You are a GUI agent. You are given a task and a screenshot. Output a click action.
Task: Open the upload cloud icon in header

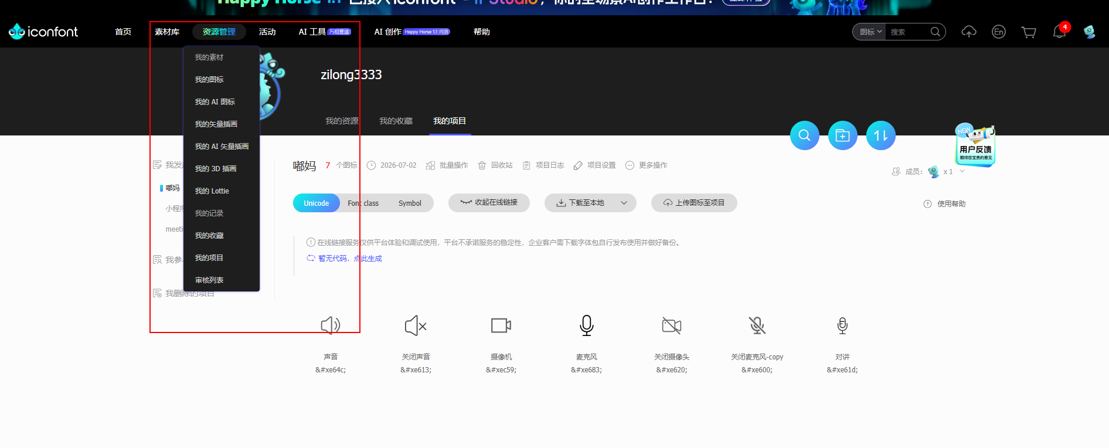pyautogui.click(x=969, y=32)
